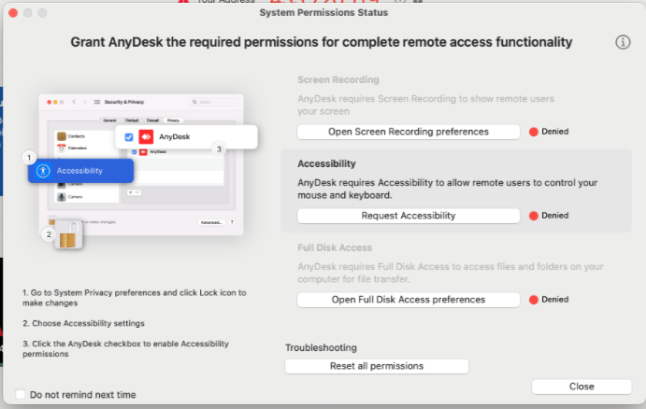Toggle the blue AnyDesk checkbox in the illustration
The height and width of the screenshot is (409, 646).
point(129,137)
